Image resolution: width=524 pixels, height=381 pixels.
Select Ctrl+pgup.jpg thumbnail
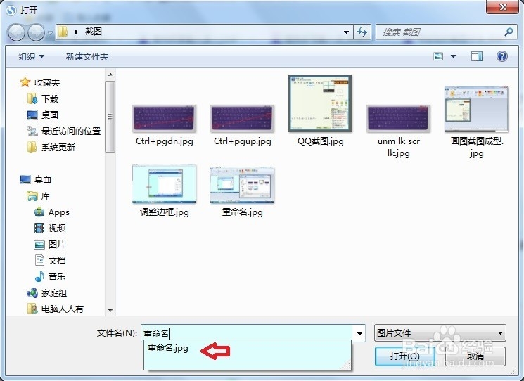(242, 118)
